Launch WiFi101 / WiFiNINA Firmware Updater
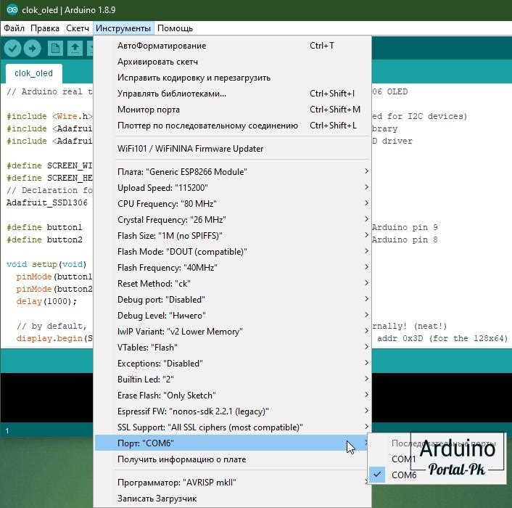This screenshot has height=508, width=512. (x=233, y=149)
